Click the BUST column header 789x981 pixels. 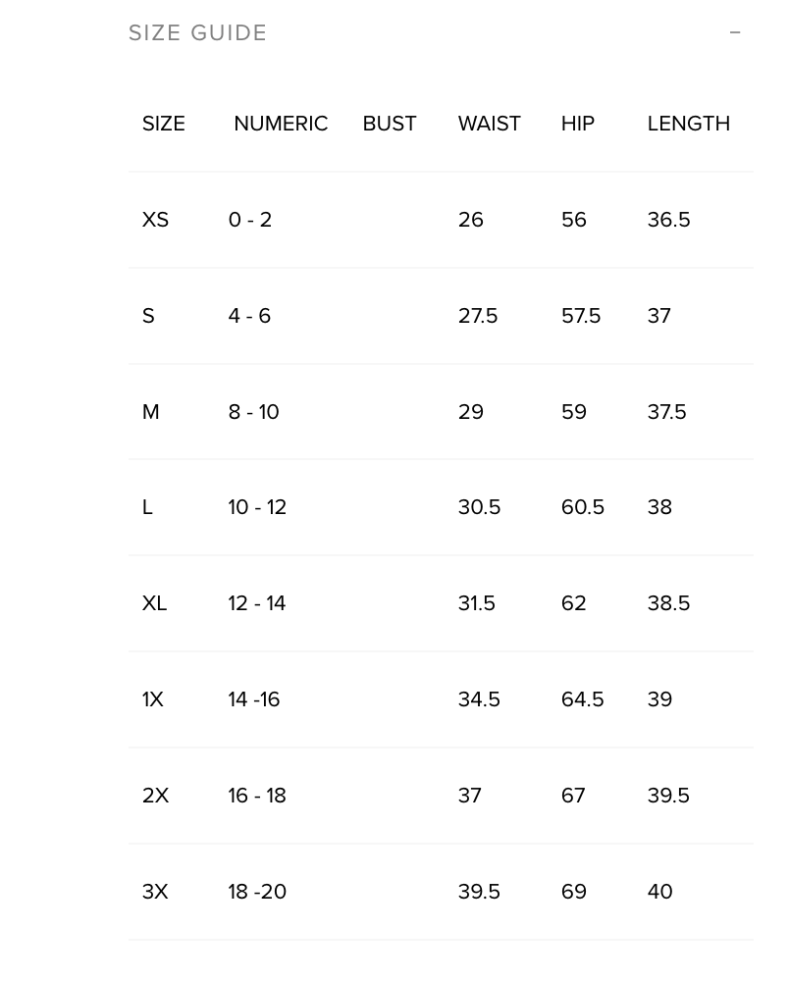tap(390, 124)
